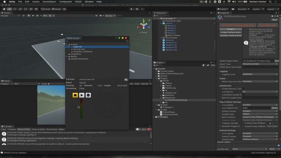
Task: Select the Hand tool in Unity toolbar
Action: tap(4, 9)
